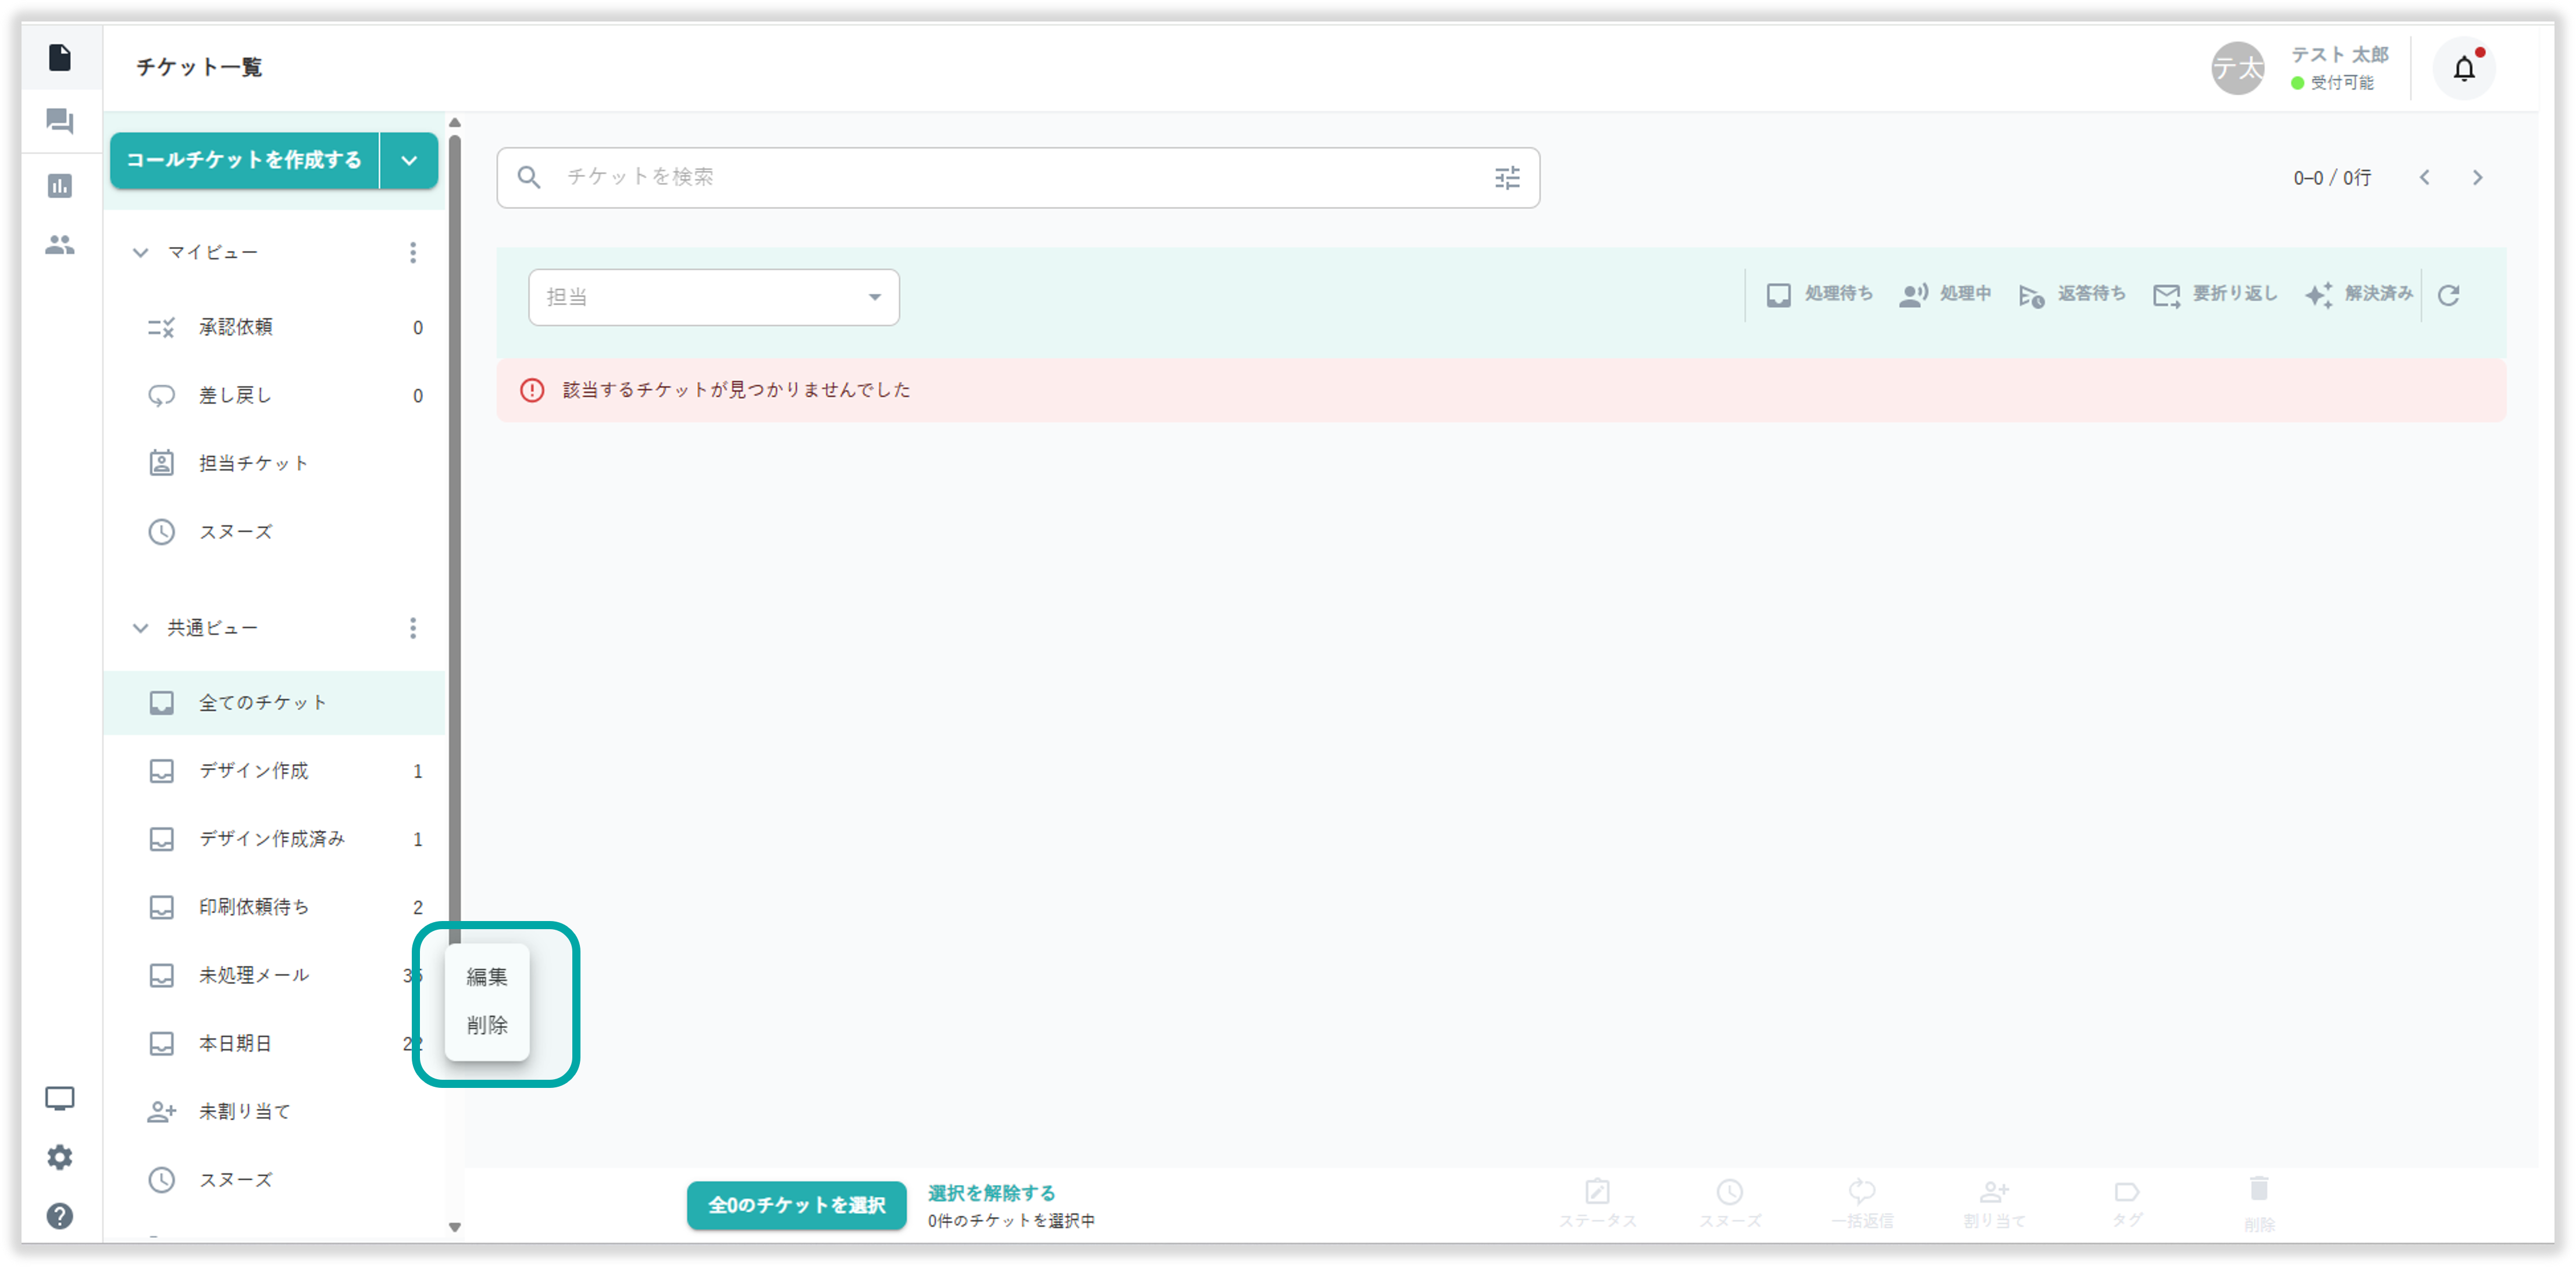Click the settings gear sidebar icon
The image size is (2576, 1267).
[60, 1157]
